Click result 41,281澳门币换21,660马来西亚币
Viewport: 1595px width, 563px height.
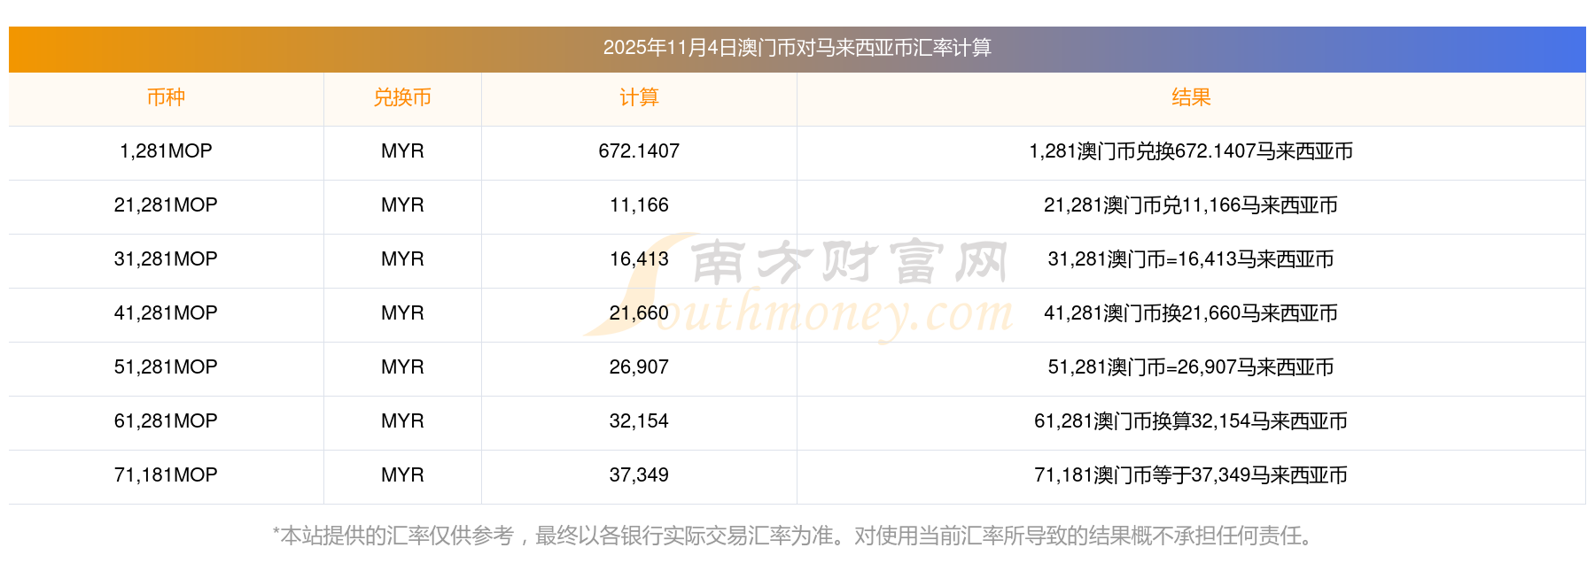click(1191, 313)
